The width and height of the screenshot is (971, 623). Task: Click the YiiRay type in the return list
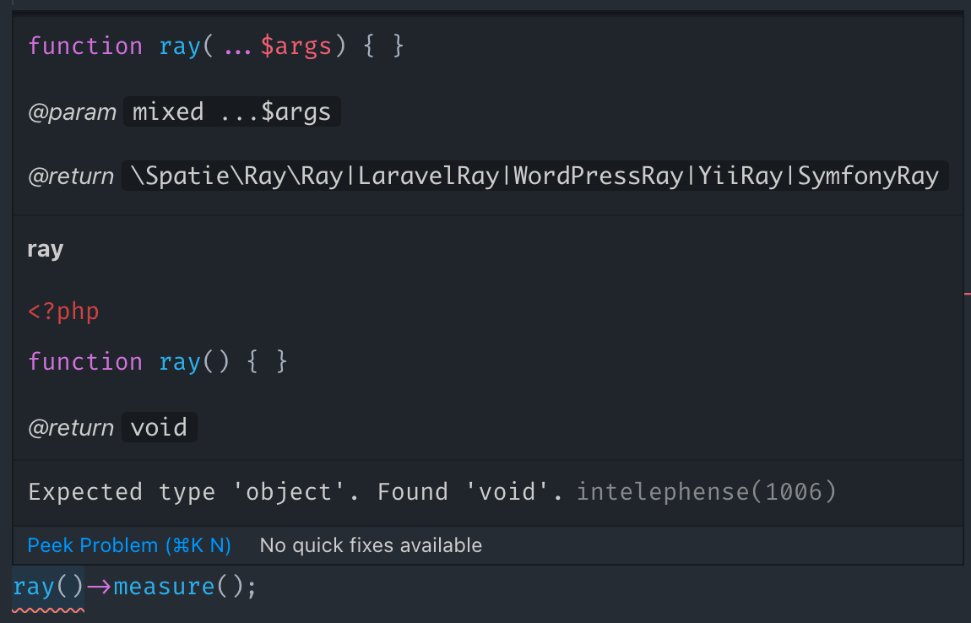pyautogui.click(x=740, y=176)
